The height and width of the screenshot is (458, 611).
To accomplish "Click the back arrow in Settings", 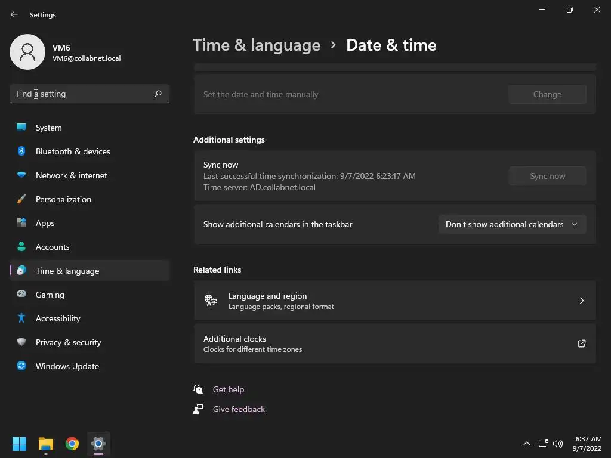I will [x=14, y=14].
